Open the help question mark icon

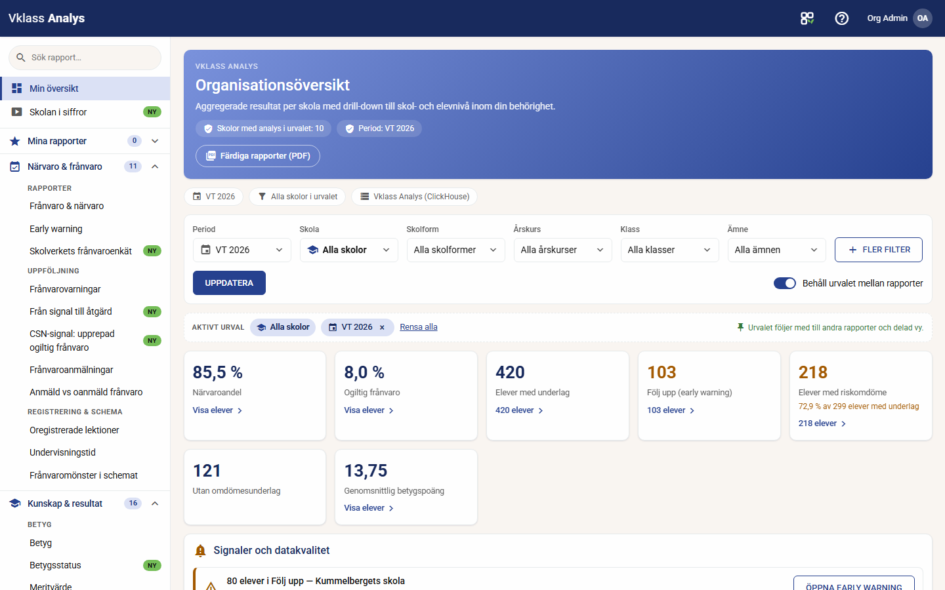tap(842, 18)
